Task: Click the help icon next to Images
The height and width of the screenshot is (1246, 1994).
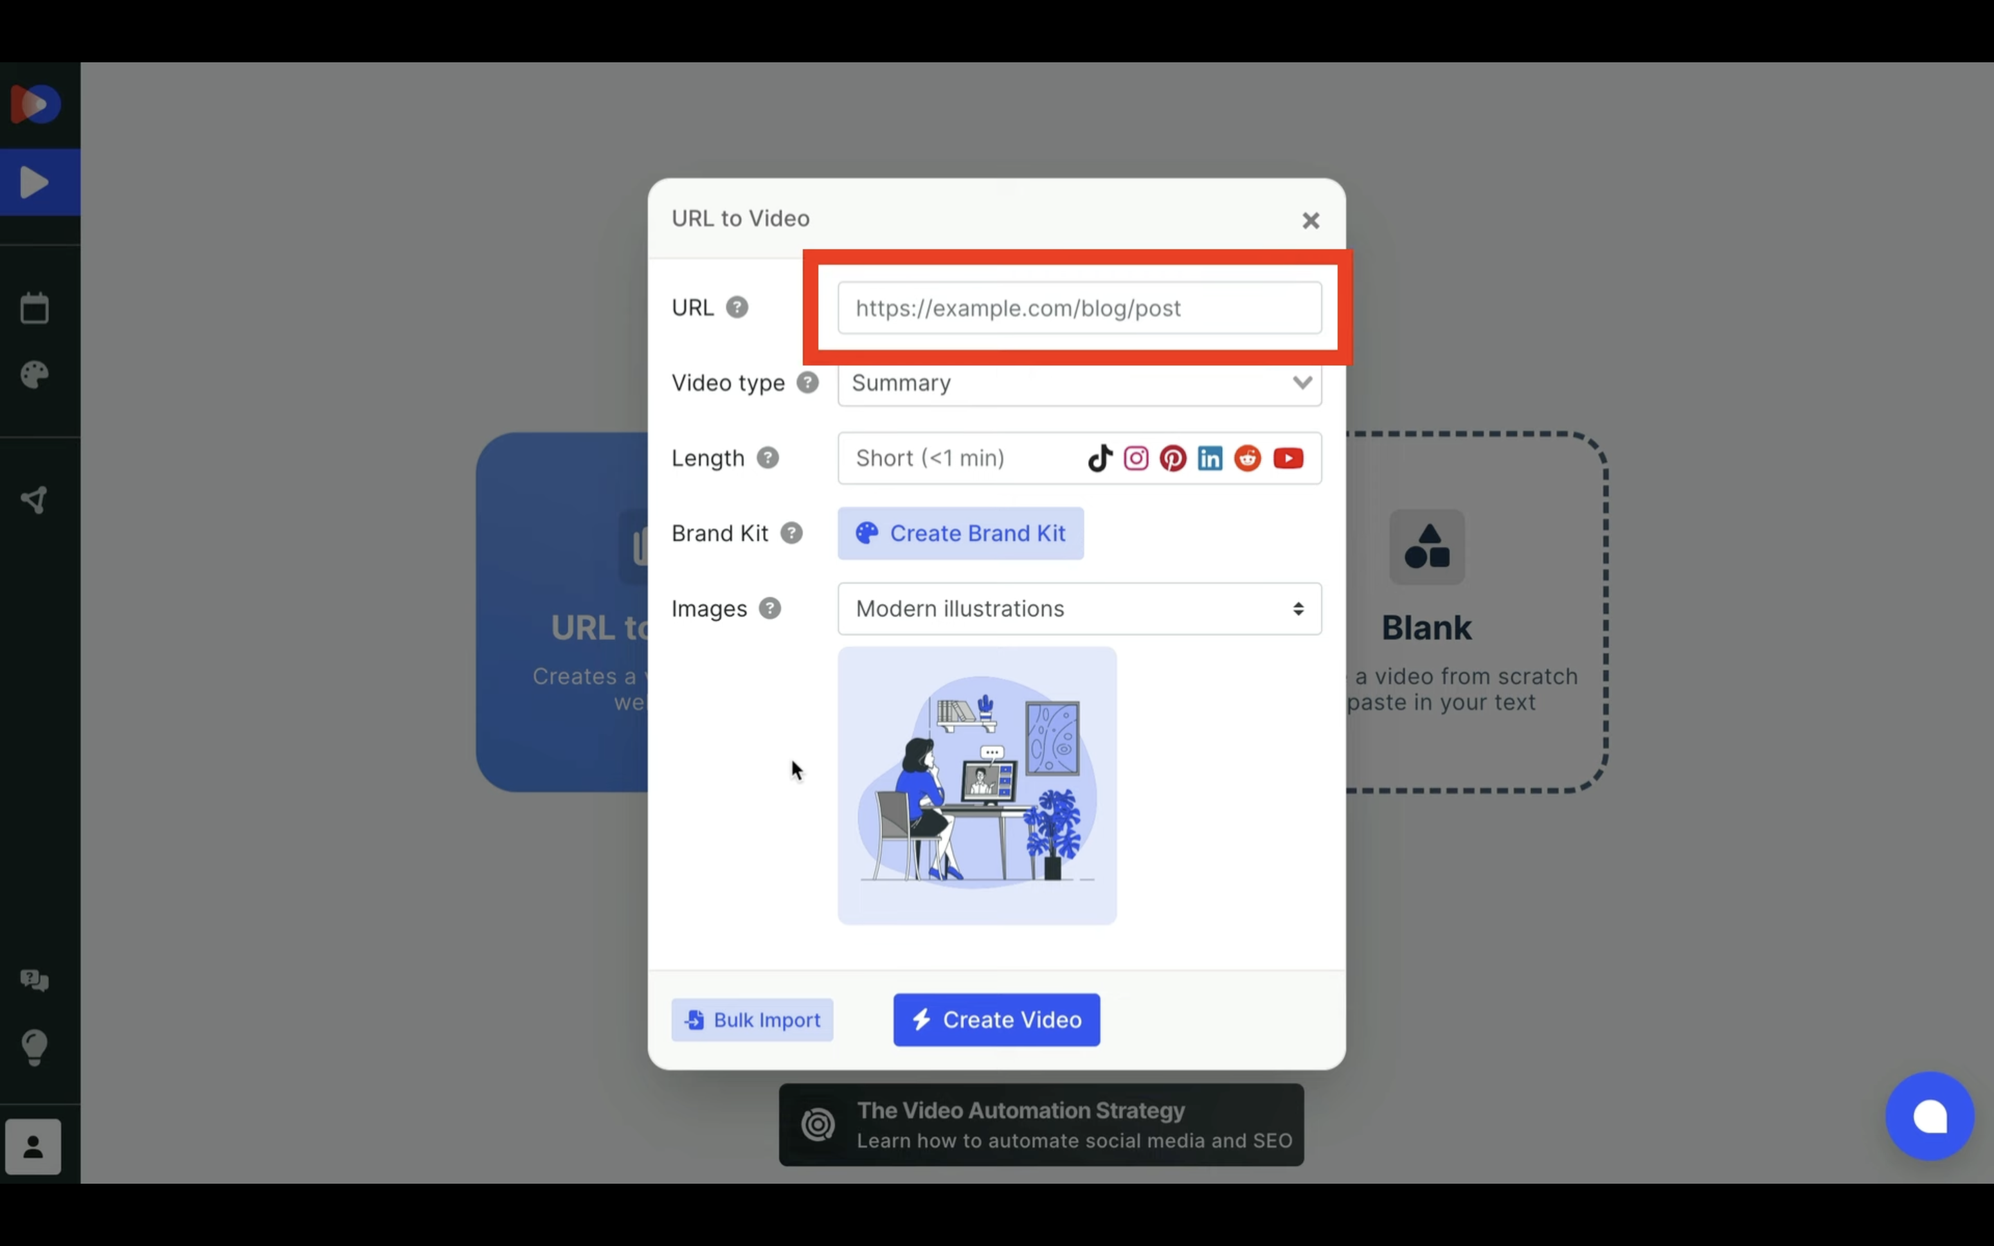Action: [x=770, y=608]
